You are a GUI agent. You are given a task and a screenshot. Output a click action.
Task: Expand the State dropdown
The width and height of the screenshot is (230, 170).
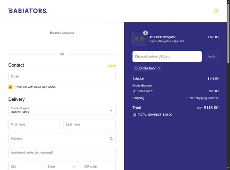click(62, 166)
